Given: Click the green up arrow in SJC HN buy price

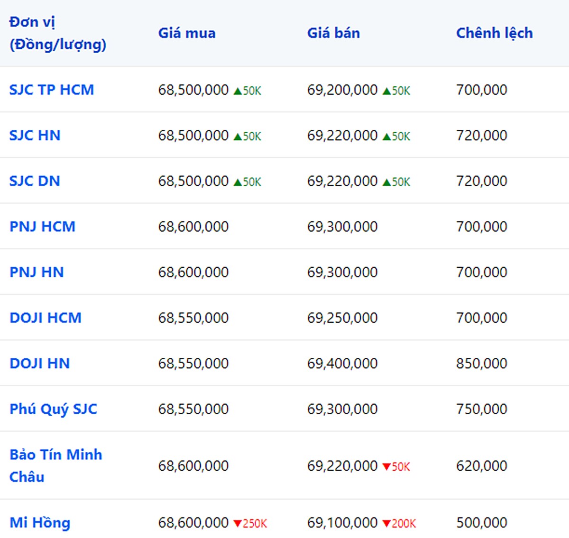Looking at the screenshot, I should [x=238, y=137].
